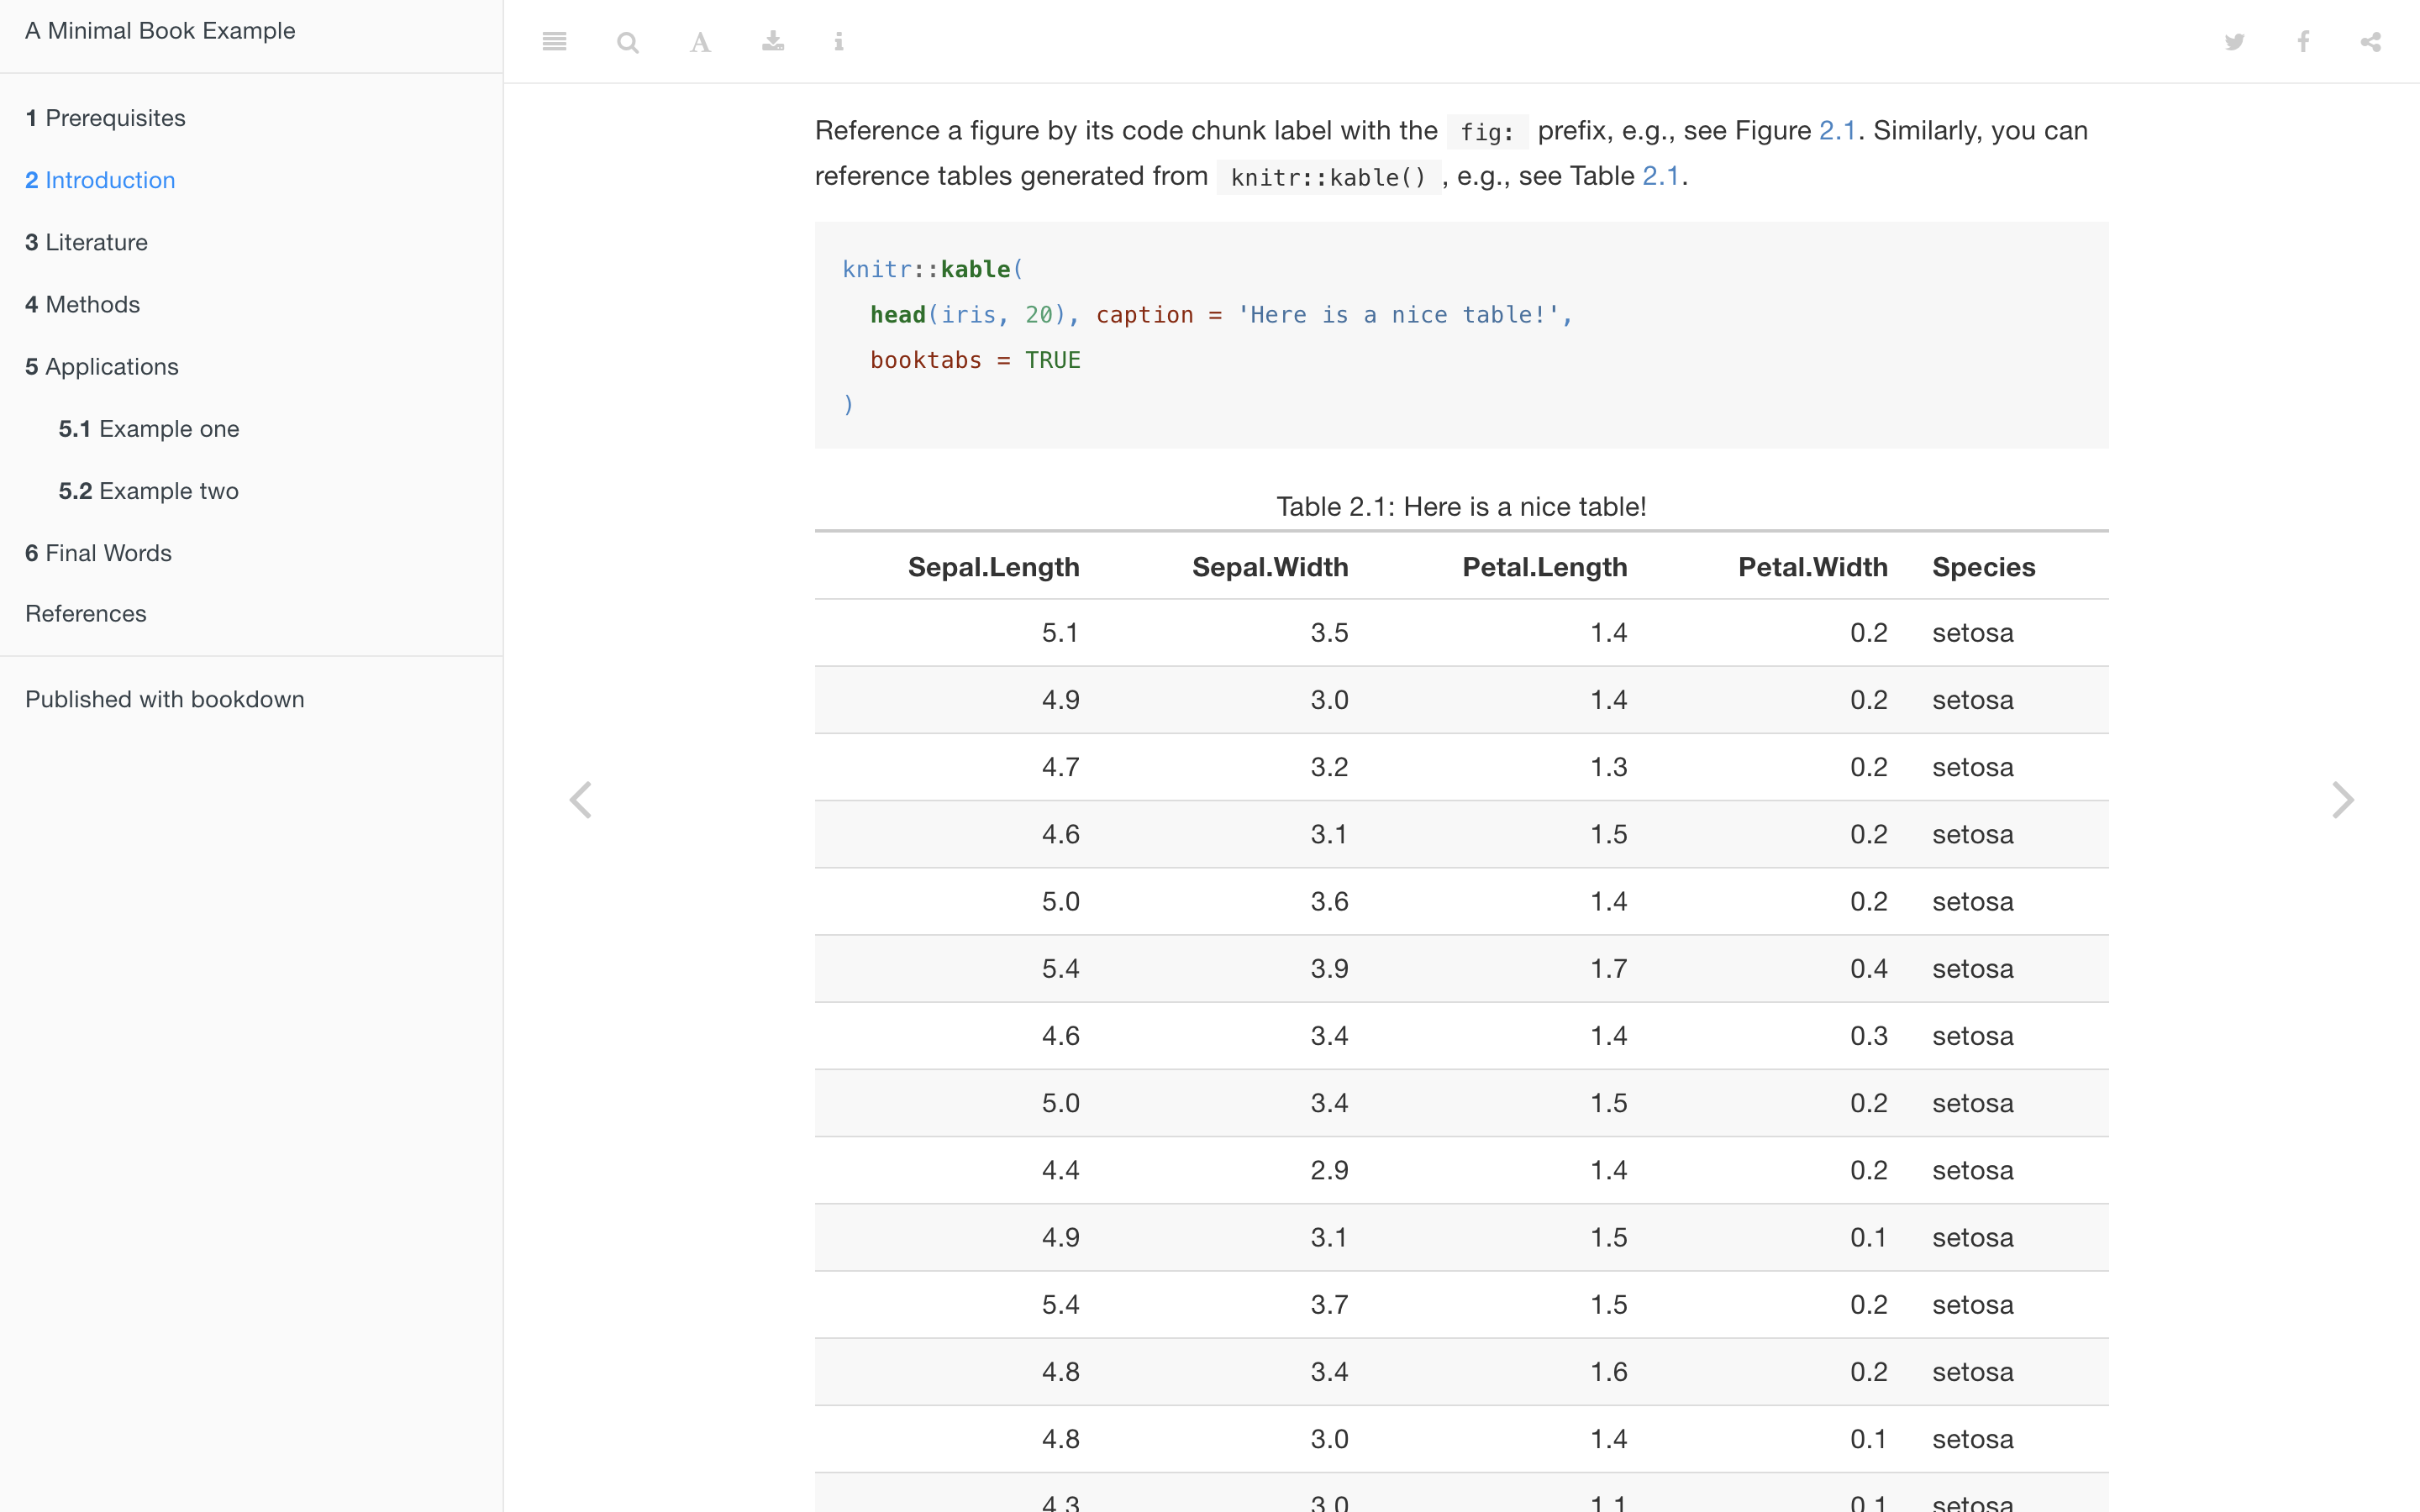Open the share menu

pyautogui.click(x=2371, y=41)
